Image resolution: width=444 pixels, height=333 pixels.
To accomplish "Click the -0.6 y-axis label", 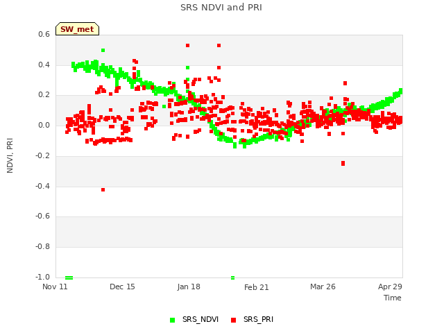I will (x=42, y=216).
